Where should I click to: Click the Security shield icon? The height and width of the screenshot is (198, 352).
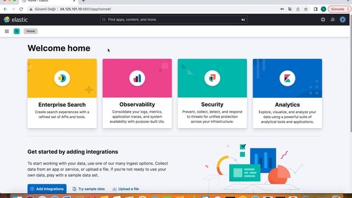tap(212, 78)
